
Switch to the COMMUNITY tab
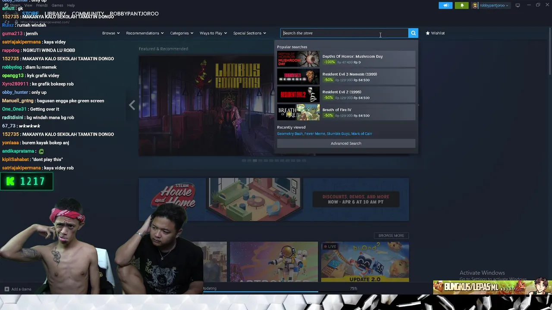pos(88,14)
